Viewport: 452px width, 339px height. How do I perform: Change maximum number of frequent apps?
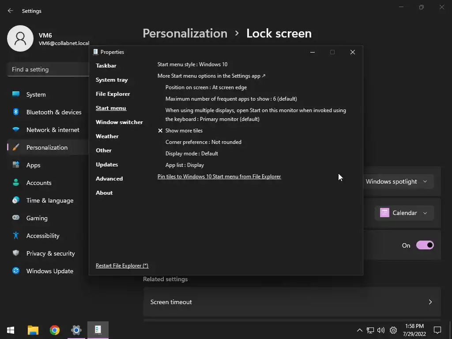(231, 99)
